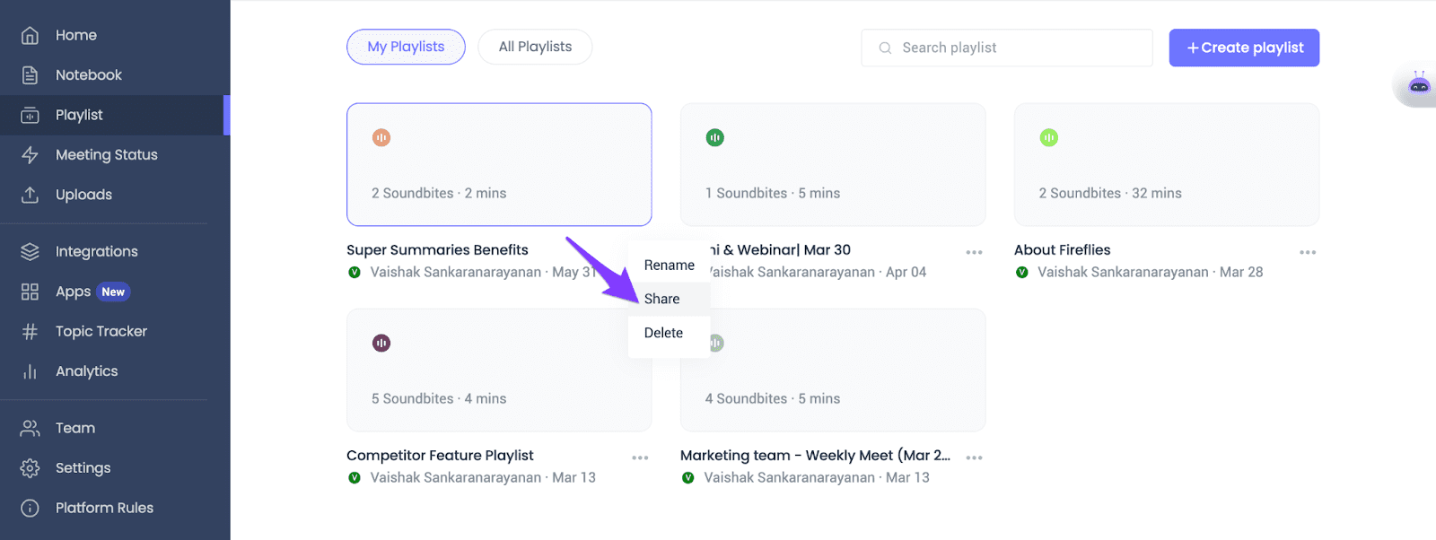Click the Settings gear icon
This screenshot has width=1436, height=540.
click(30, 468)
